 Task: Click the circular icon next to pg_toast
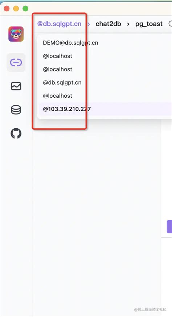(170, 24)
